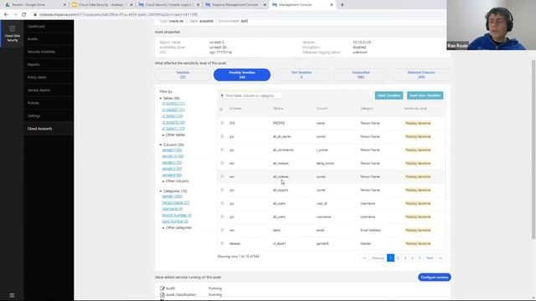Check the row for all_constraints r_owner
Viewport: 536px width, 301px height.
[222, 150]
